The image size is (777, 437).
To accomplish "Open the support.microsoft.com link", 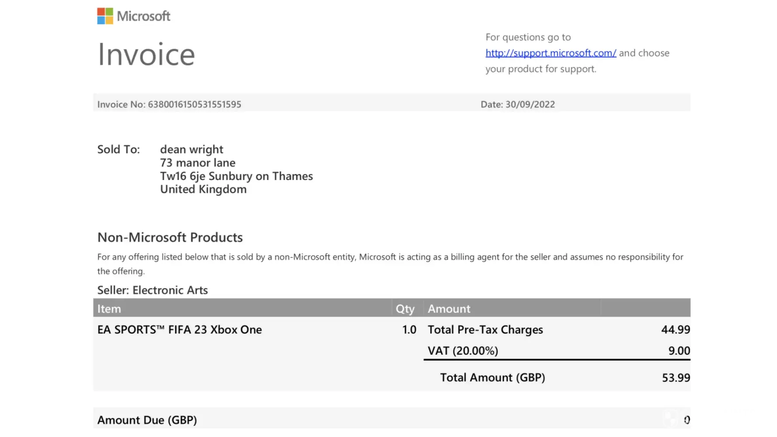I will point(551,53).
